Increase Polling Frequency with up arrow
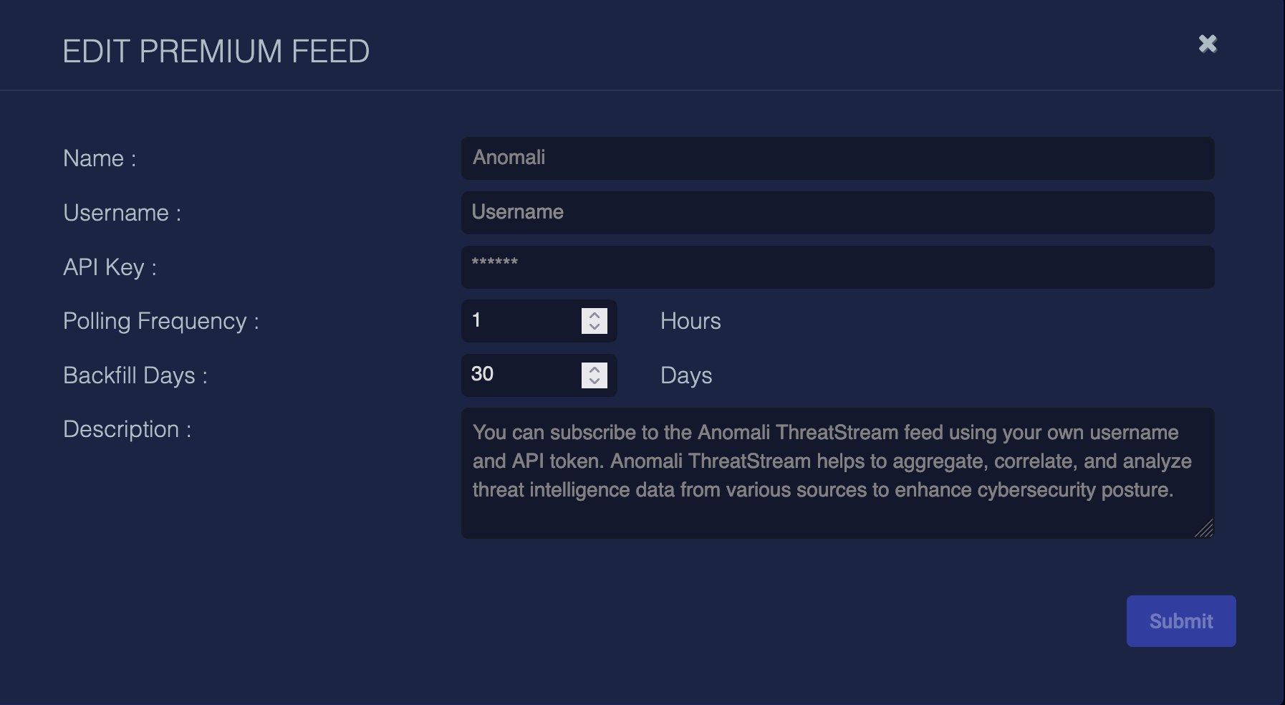 pos(595,315)
